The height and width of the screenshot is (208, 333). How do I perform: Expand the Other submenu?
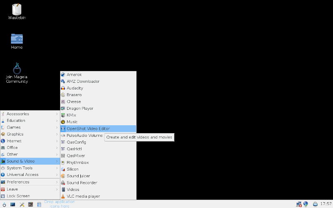[30, 154]
